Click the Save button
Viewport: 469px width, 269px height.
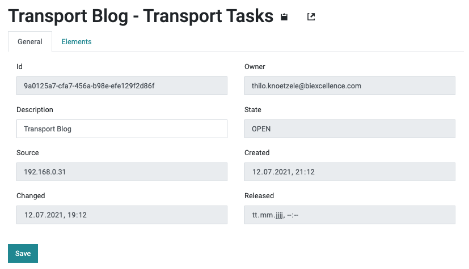(x=23, y=254)
